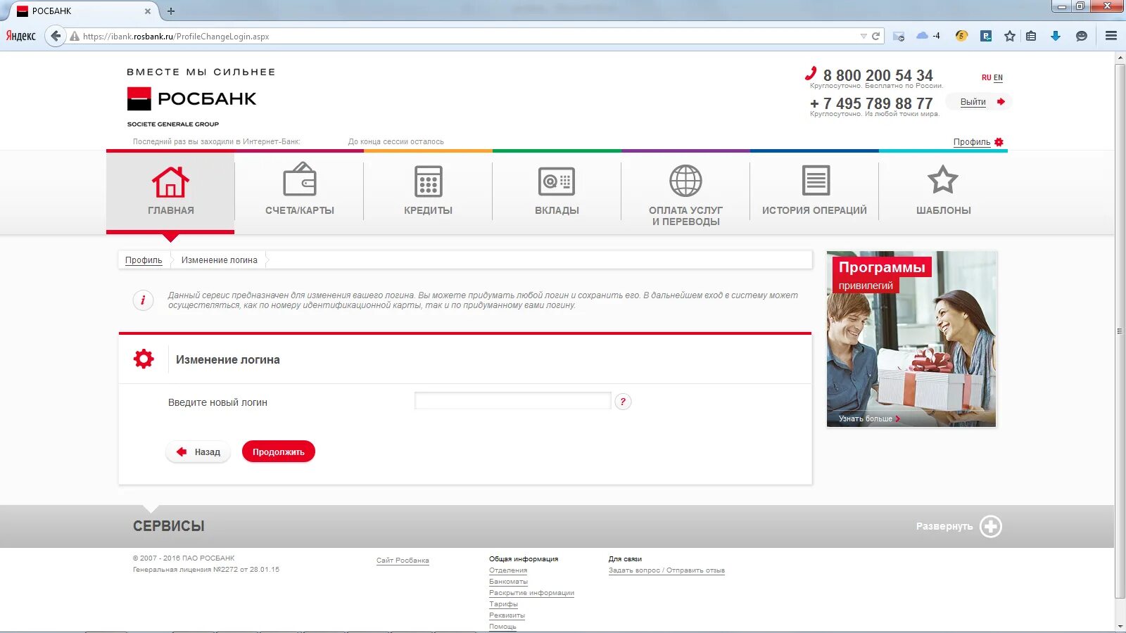
Task: Bookmark this page with the star icon
Action: [1010, 36]
